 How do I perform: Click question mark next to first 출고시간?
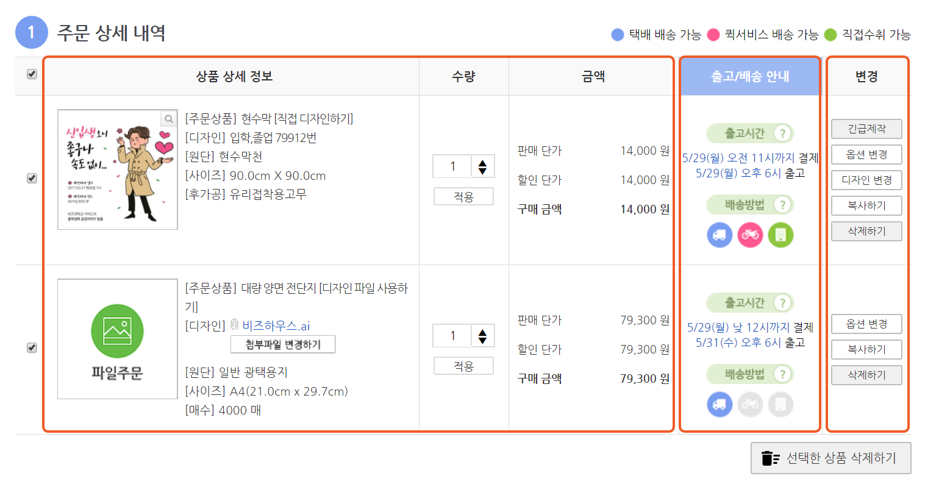point(782,133)
